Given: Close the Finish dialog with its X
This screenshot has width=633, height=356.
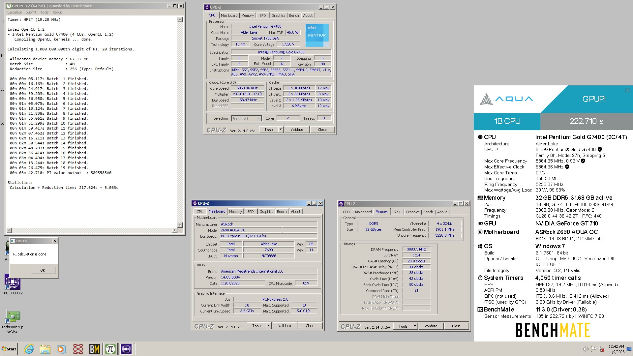Looking at the screenshot, I should [x=55, y=241].
